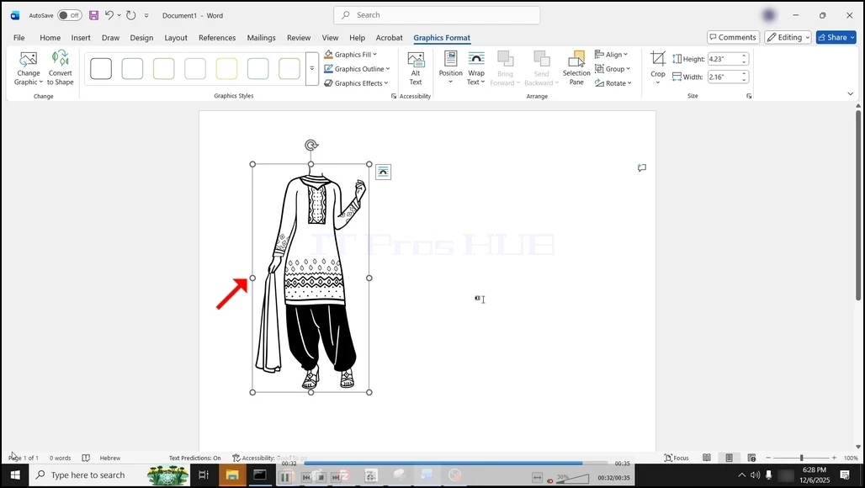Open the File tab

pos(19,38)
